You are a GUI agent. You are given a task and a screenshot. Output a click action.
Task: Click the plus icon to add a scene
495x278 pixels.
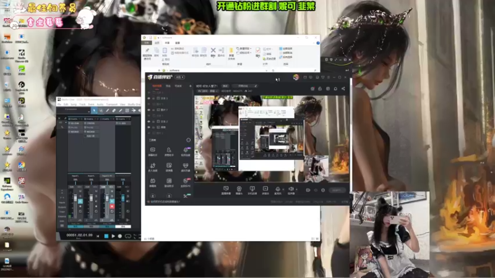(x=191, y=86)
